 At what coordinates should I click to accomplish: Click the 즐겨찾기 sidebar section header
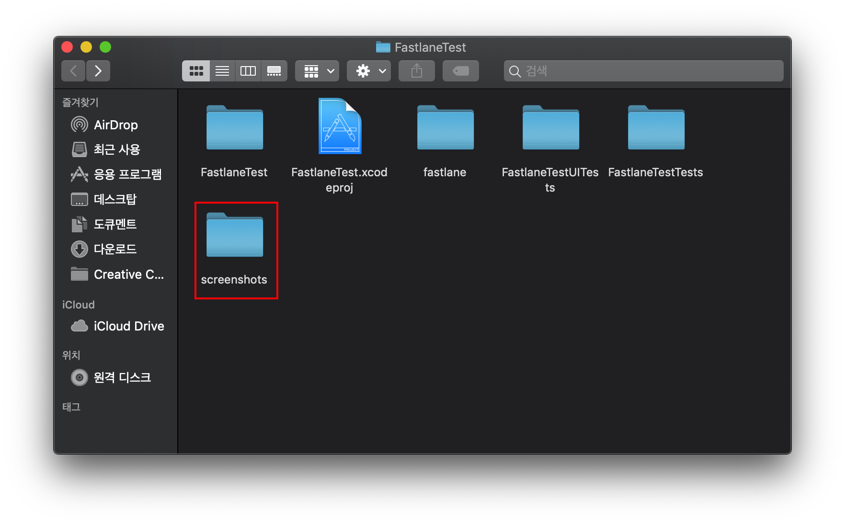point(80,103)
